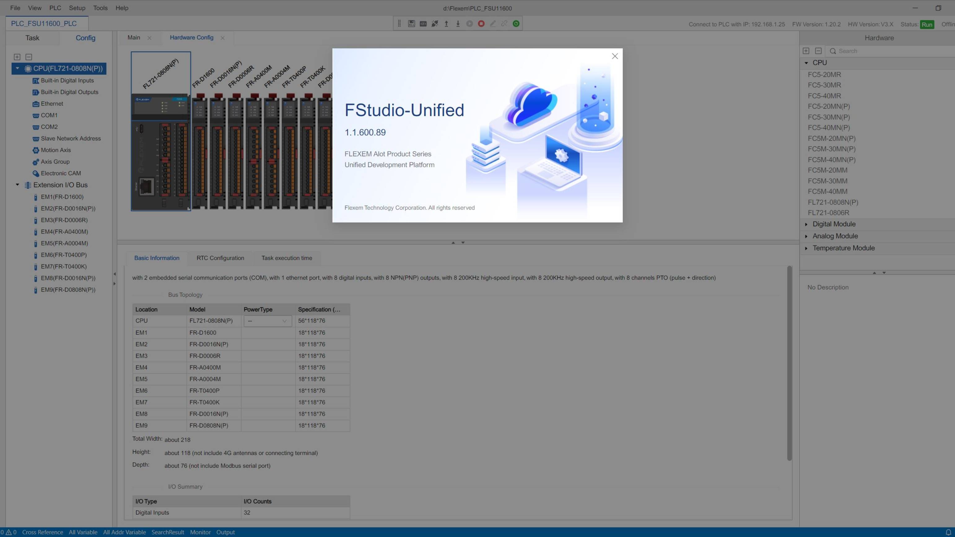
Task: Collapse the Extension I/O Bus node
Action: tap(17, 184)
